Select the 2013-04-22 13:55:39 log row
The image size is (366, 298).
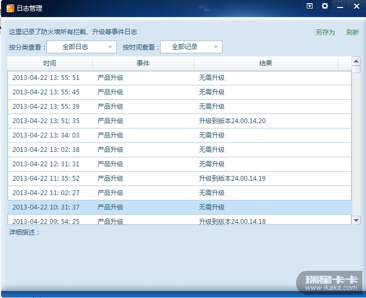(179, 107)
